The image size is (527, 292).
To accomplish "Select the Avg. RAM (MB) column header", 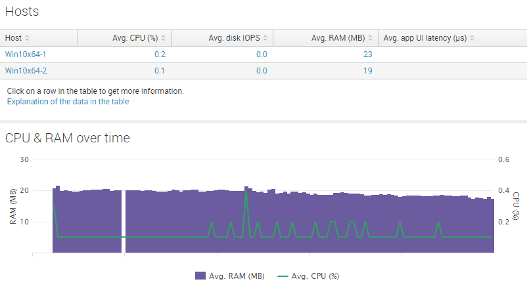I will [338, 38].
